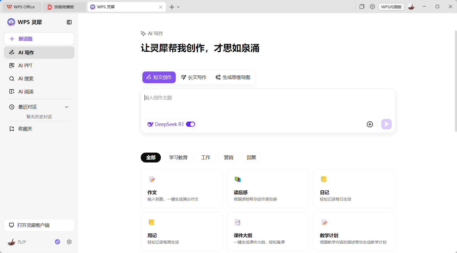457x253 pixels.
Task: Click the plus circle attachment icon
Action: click(x=370, y=124)
